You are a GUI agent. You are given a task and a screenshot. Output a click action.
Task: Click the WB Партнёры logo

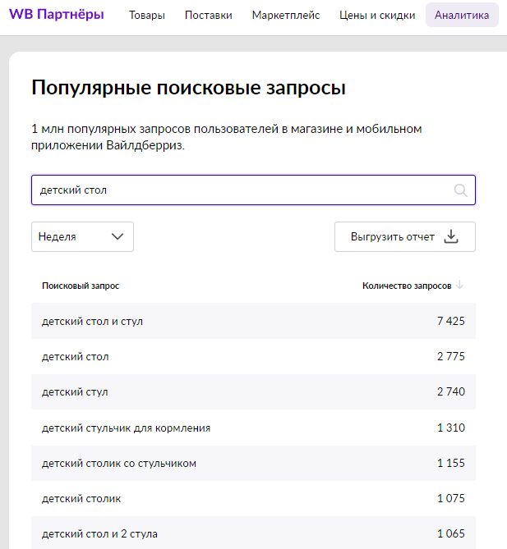click(x=57, y=15)
